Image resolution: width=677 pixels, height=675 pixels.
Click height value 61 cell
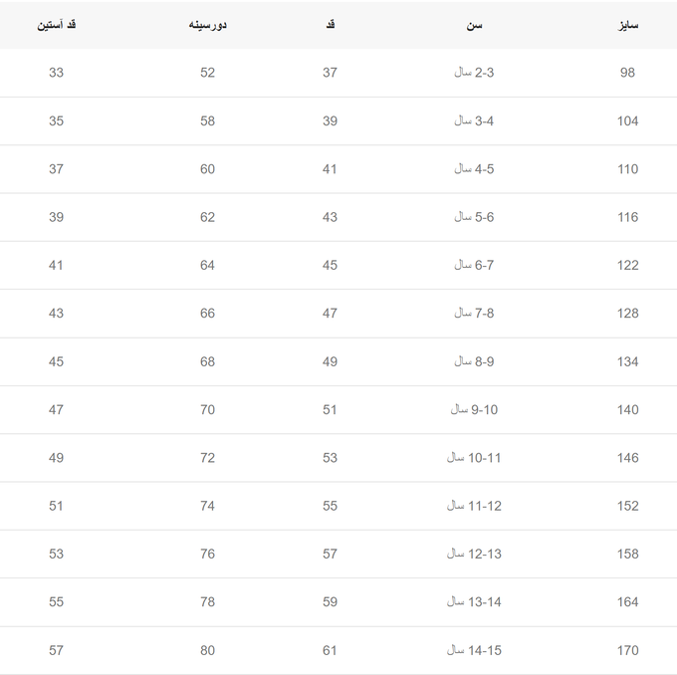(x=330, y=650)
